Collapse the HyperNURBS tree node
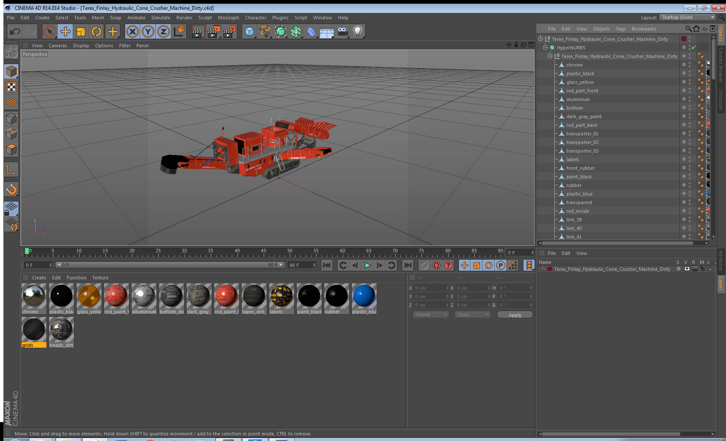This screenshot has width=726, height=441. pos(545,48)
